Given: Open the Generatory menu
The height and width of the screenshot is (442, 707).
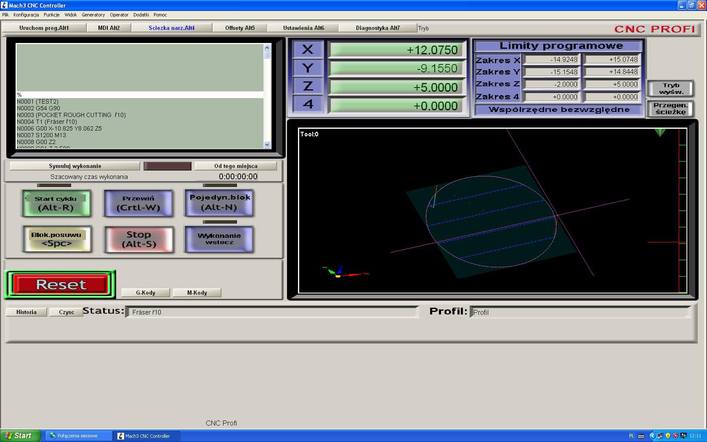Looking at the screenshot, I should (93, 15).
